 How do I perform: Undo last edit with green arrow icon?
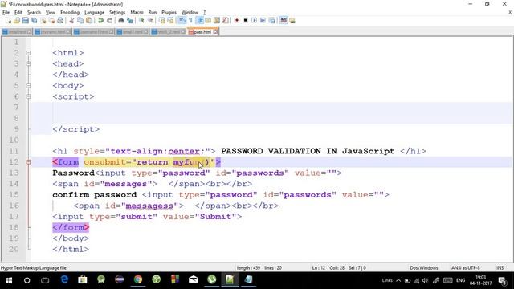(x=100, y=21)
